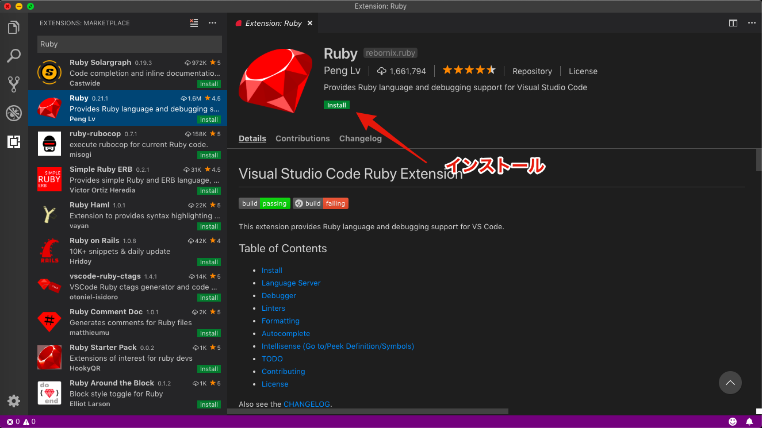Click the build passing badge
Viewport: 762px width, 428px height.
tap(264, 203)
